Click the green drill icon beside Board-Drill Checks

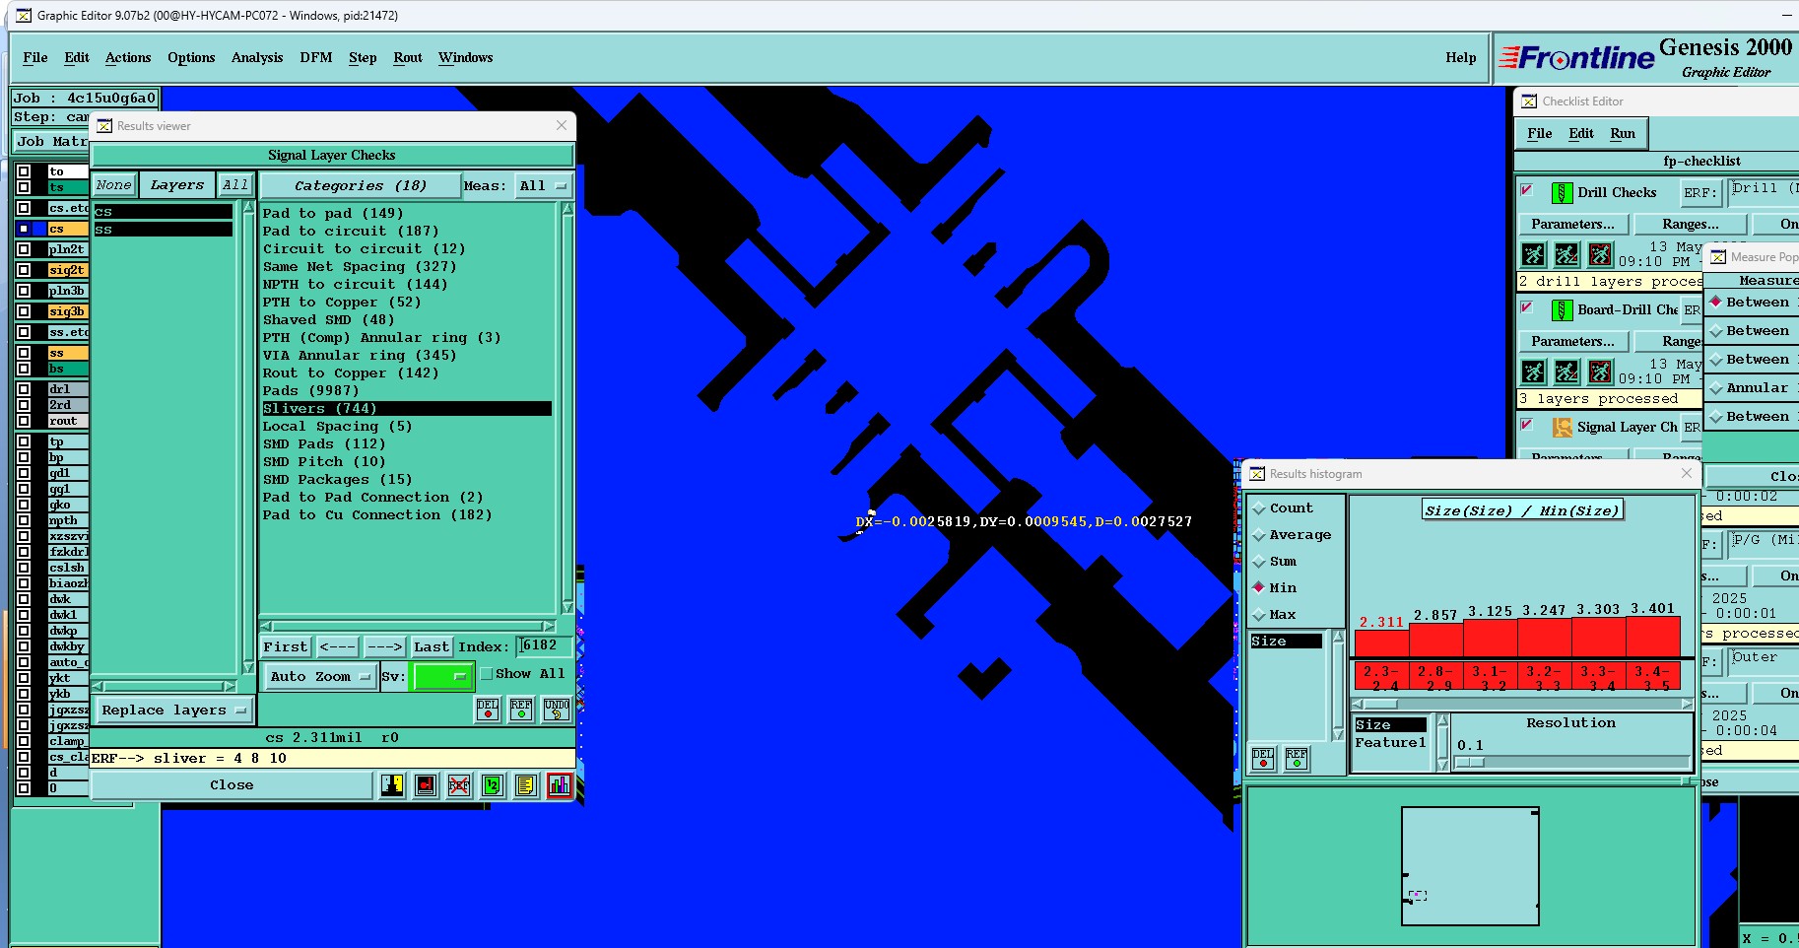[1562, 310]
